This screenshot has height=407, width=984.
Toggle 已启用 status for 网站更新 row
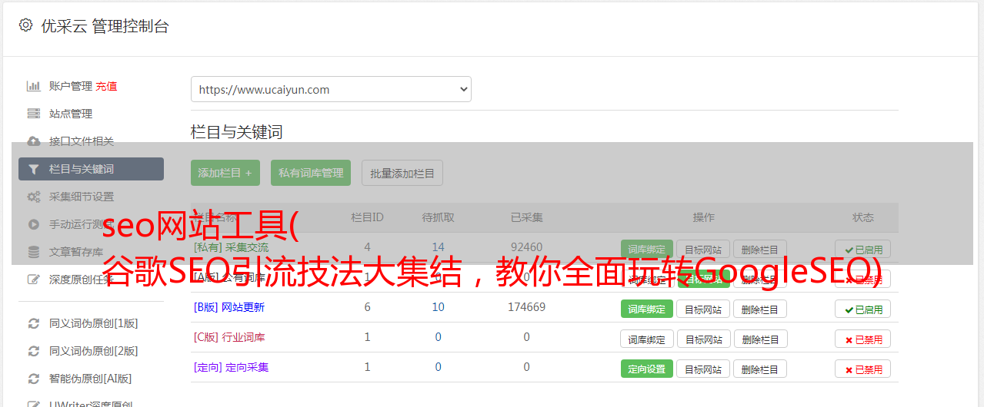(x=863, y=309)
